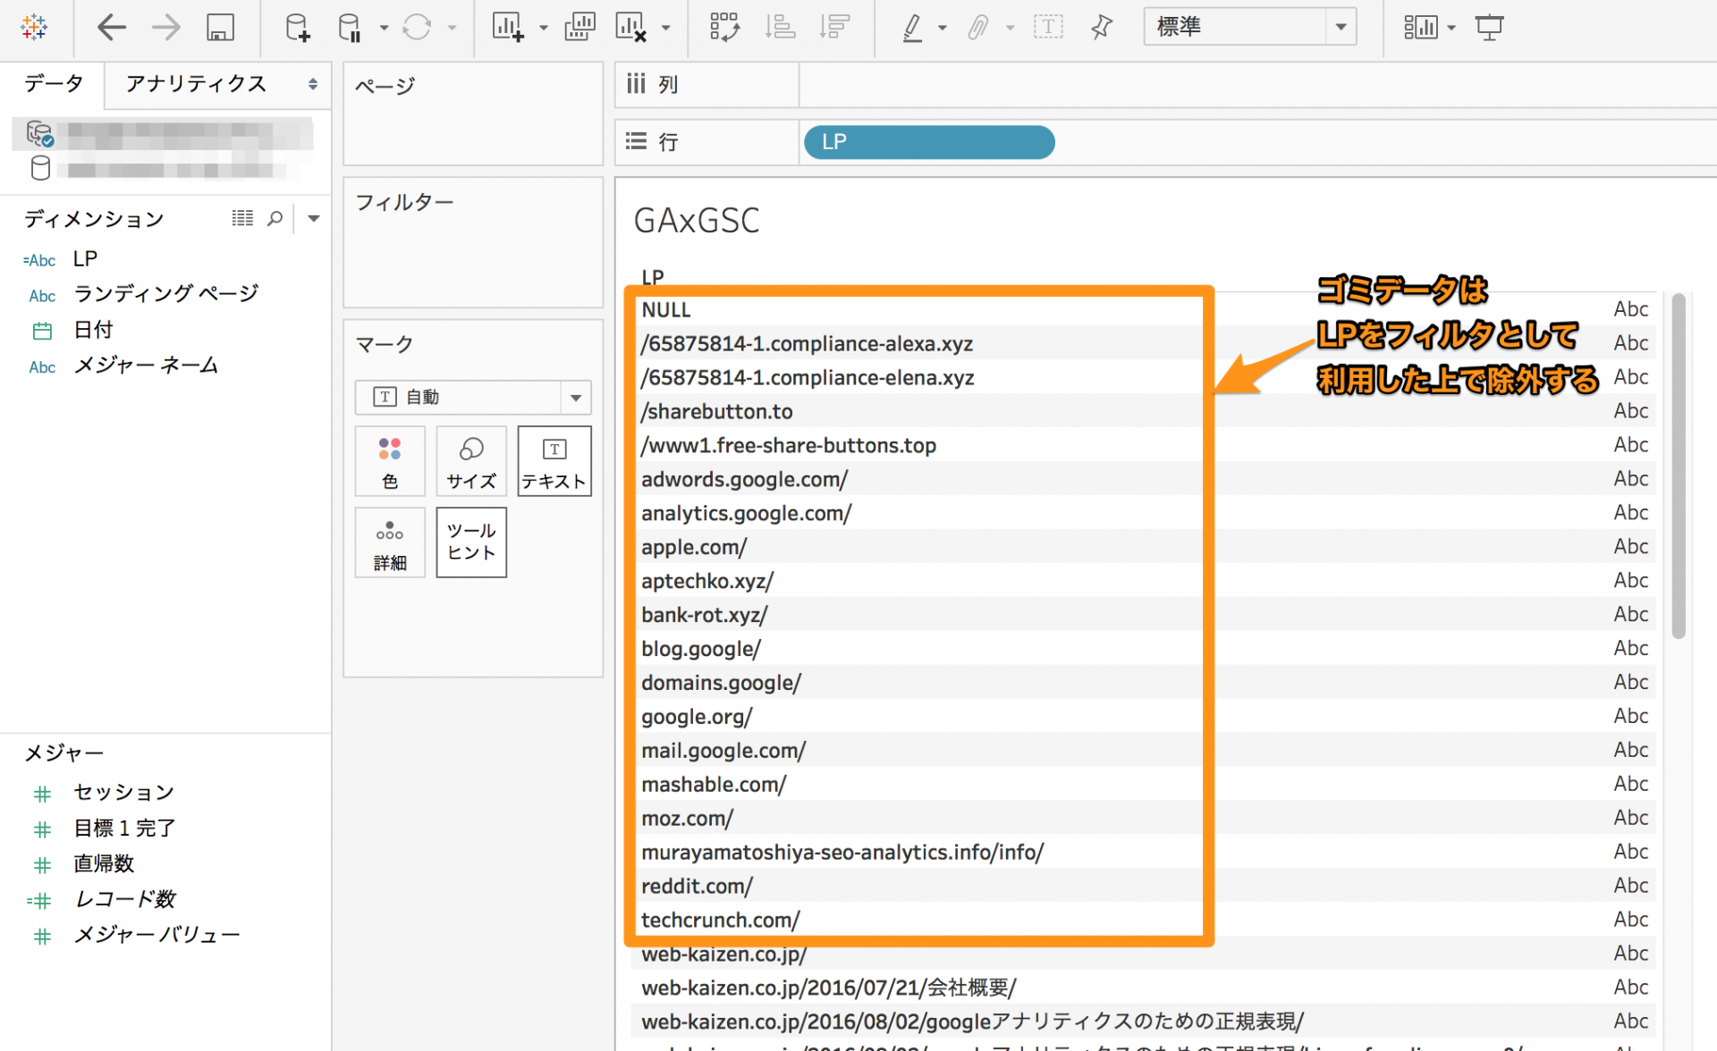Click the NULL row in LP list
1717x1051 pixels.
[666, 309]
